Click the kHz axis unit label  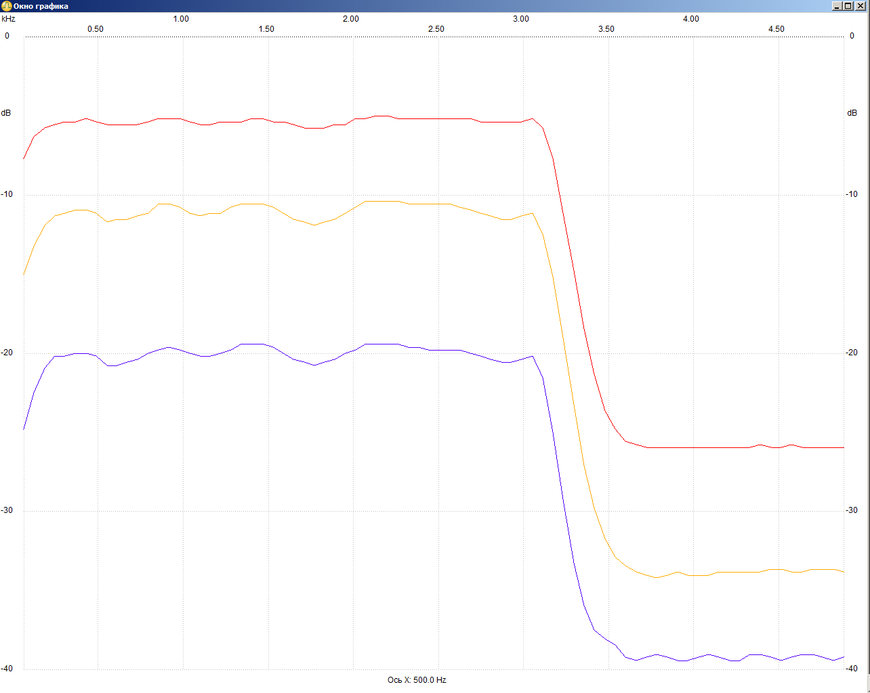click(8, 19)
